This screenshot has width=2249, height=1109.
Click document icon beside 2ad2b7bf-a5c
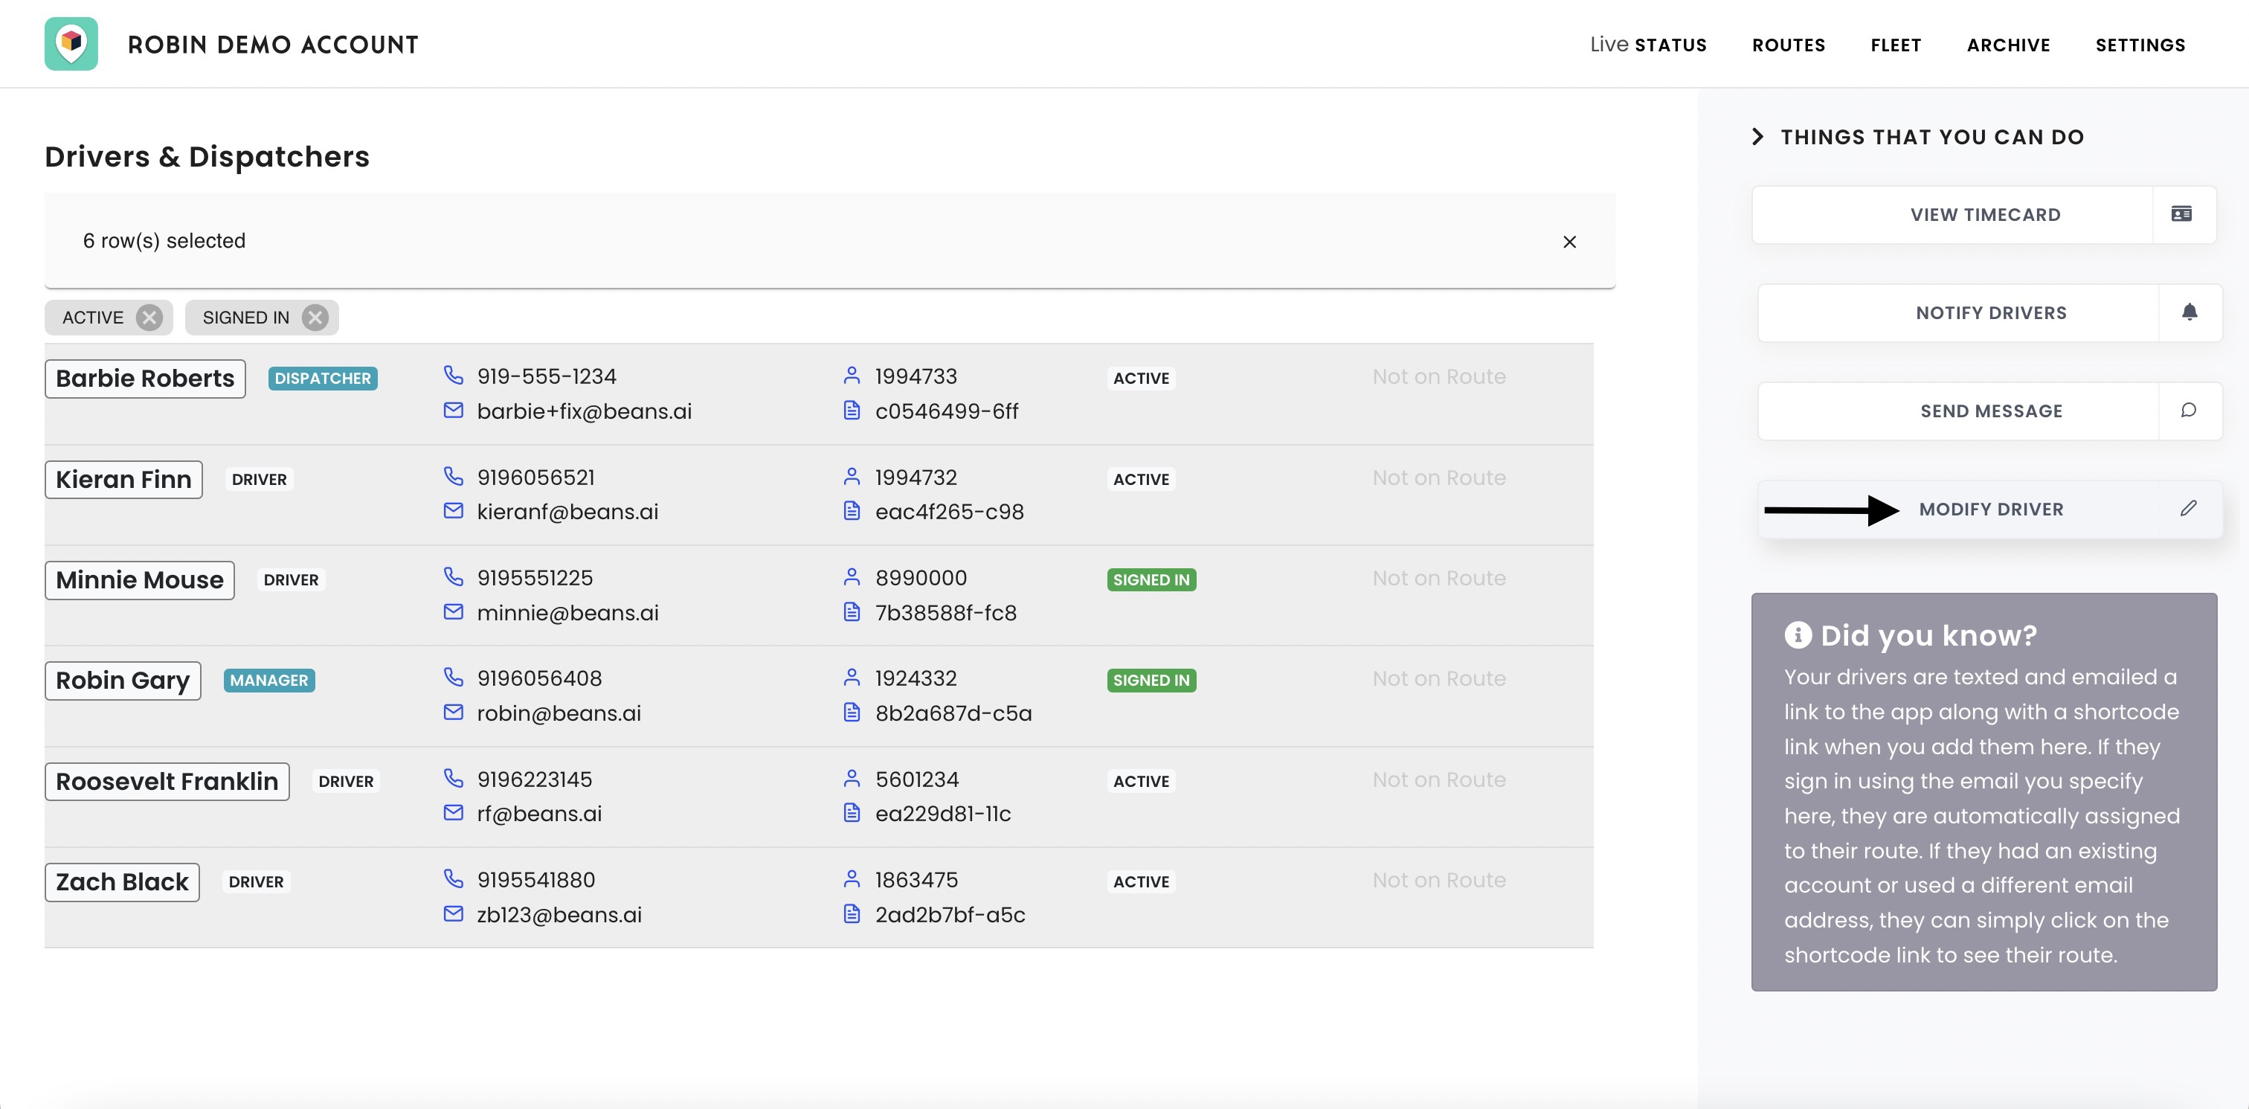point(852,913)
